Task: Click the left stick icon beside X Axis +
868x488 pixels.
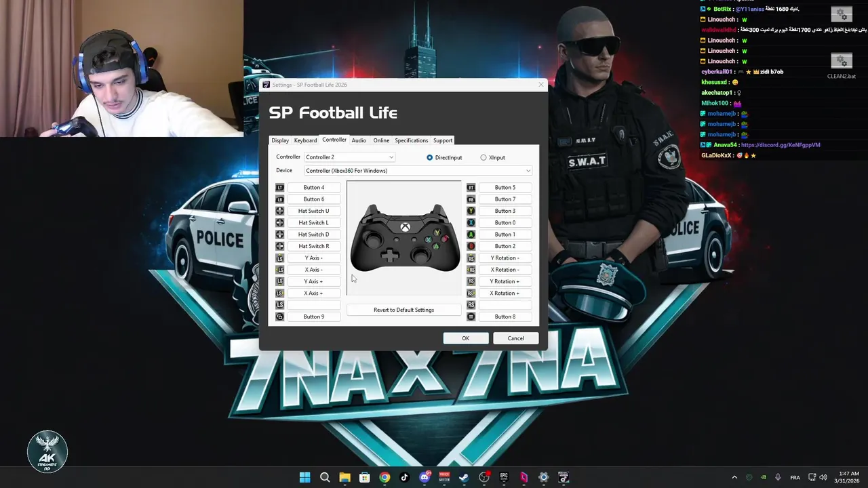Action: tap(279, 293)
